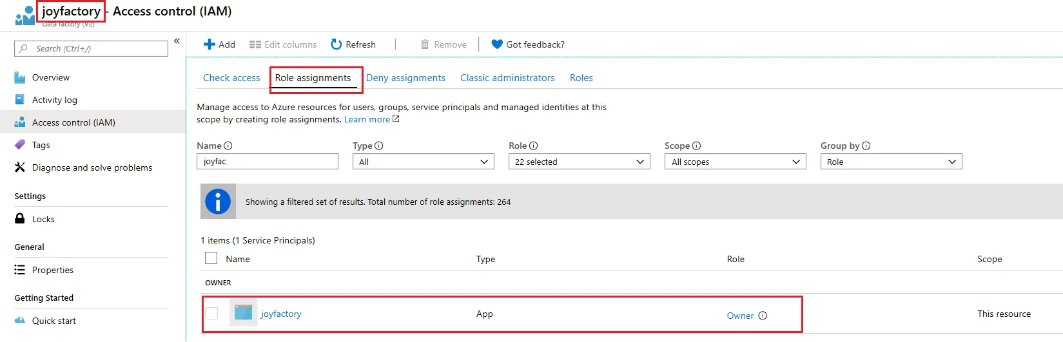This screenshot has width=1063, height=342.
Task: Click the Owner role info icon
Action: 763,316
